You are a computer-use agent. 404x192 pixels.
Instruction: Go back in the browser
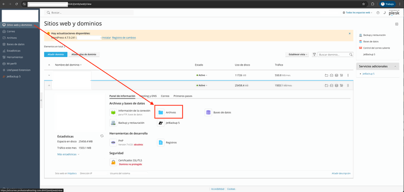click(4, 4)
